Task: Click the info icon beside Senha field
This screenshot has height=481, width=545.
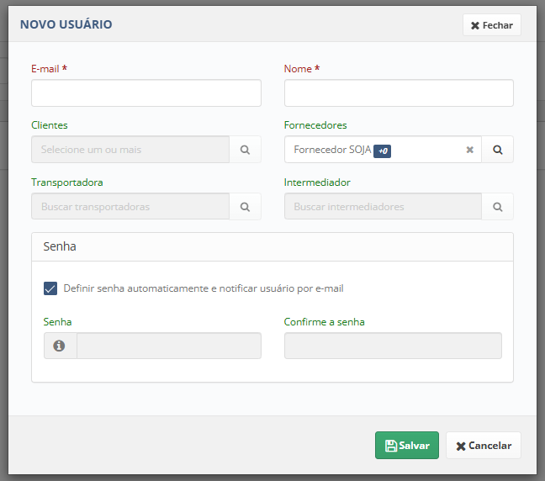Action: coord(59,346)
